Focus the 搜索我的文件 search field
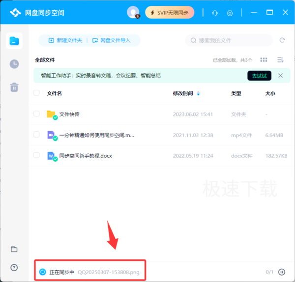Viewport: 295px width, 282px height. tap(229, 40)
